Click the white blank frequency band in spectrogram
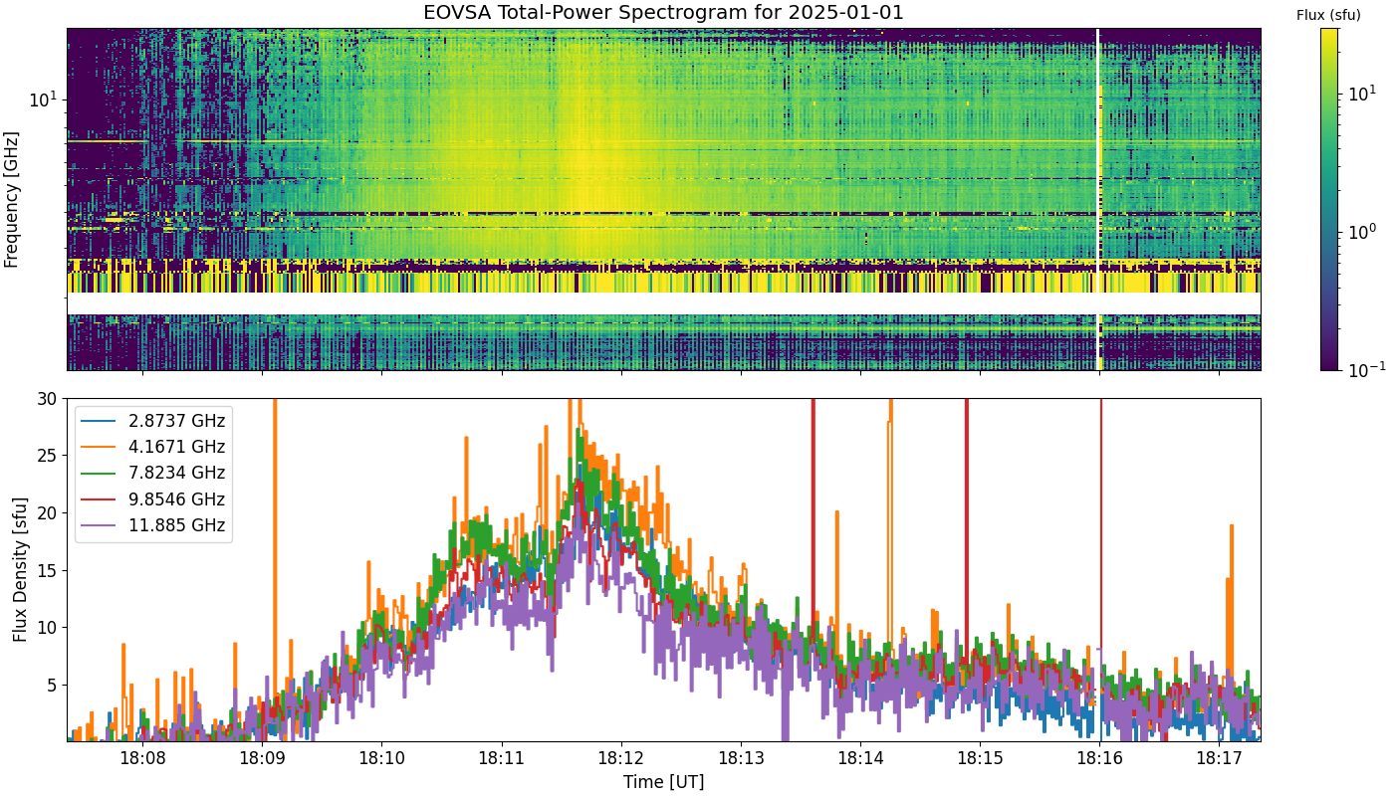Viewport: 1394px width, 796px height. [663, 302]
